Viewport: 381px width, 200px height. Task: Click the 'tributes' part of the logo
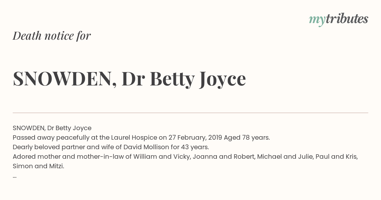[347, 19]
